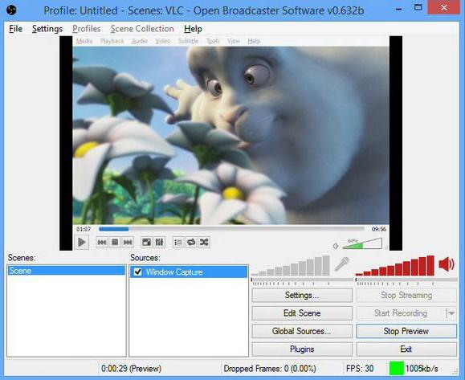Open the File menu
This screenshot has height=380, width=465.
[x=16, y=29]
